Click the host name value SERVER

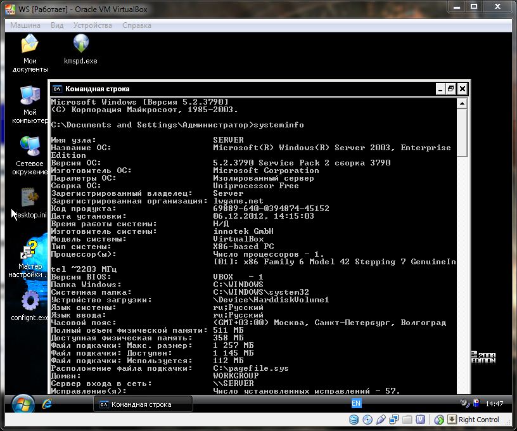tap(229, 140)
